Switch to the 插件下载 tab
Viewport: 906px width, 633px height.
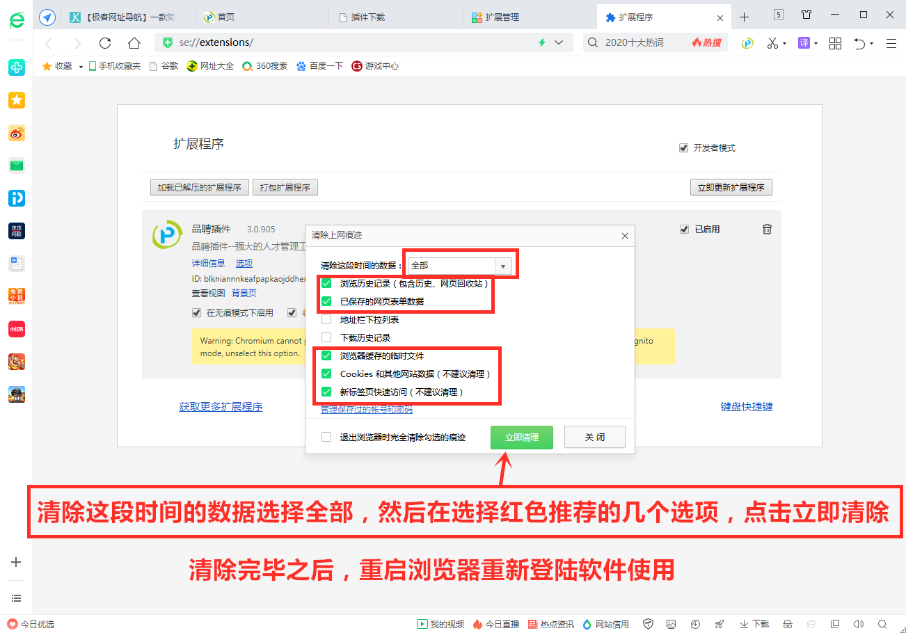(x=367, y=17)
